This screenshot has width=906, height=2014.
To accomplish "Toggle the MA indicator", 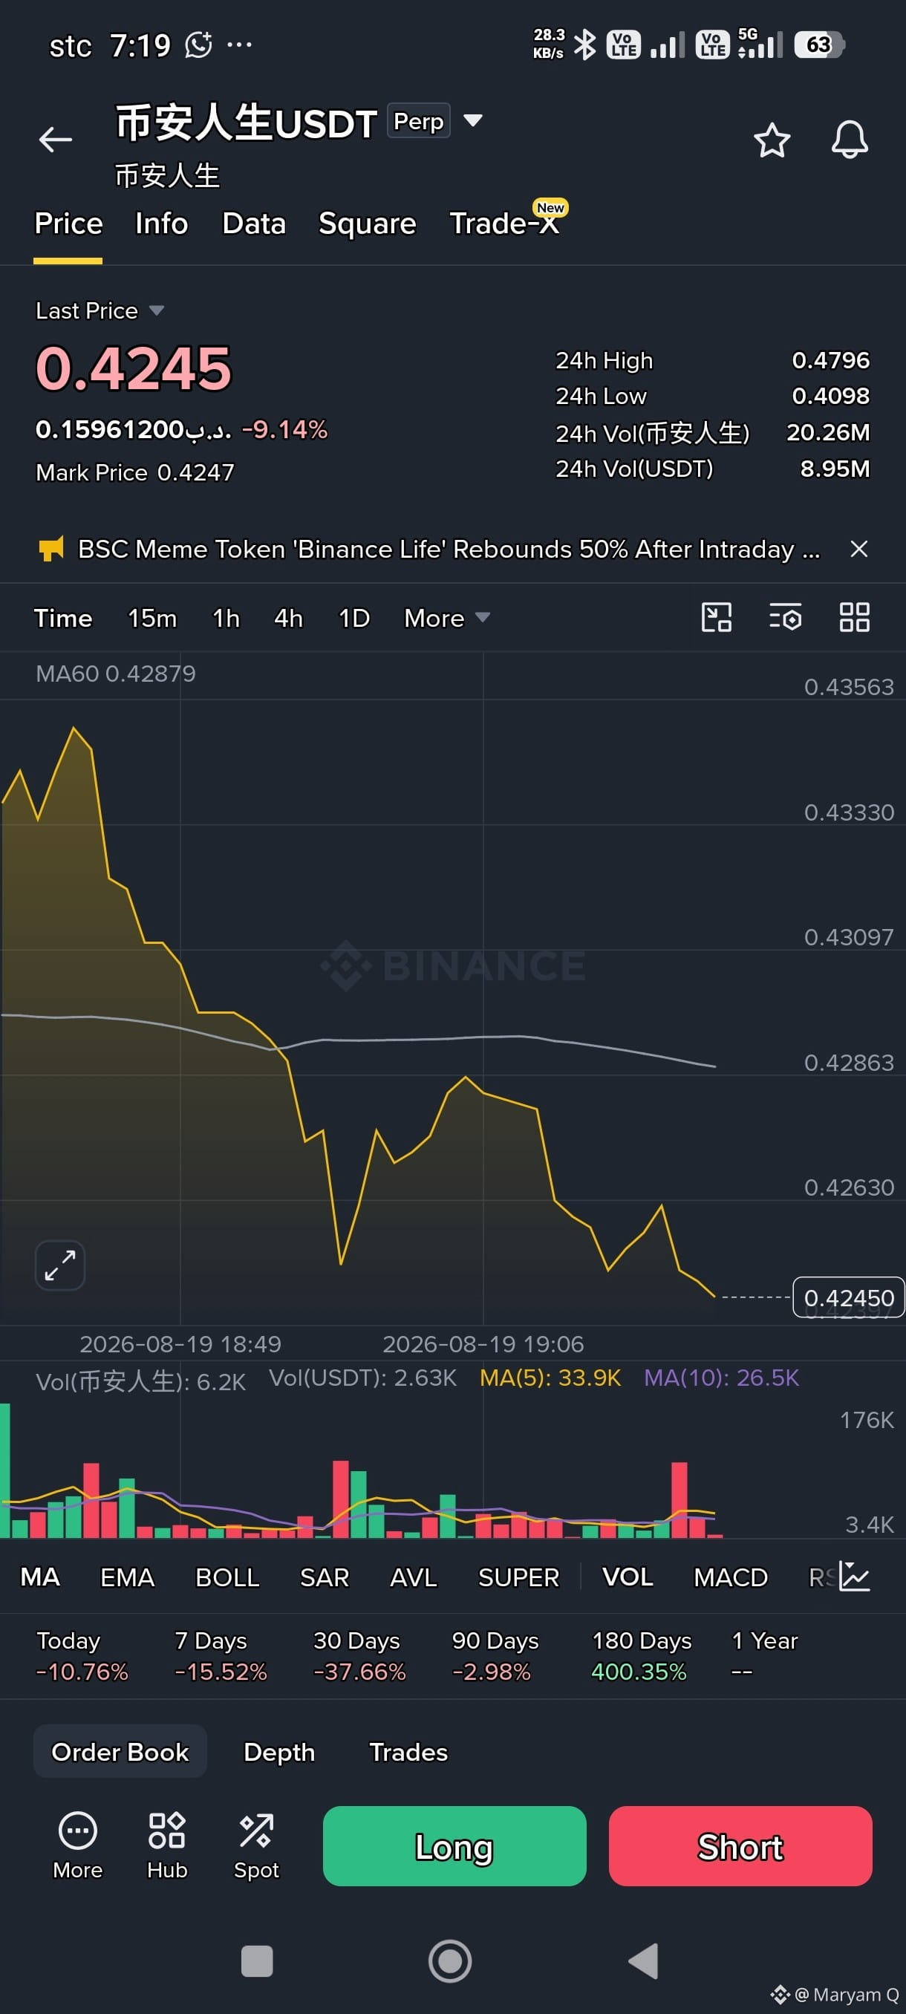I will click(41, 1577).
